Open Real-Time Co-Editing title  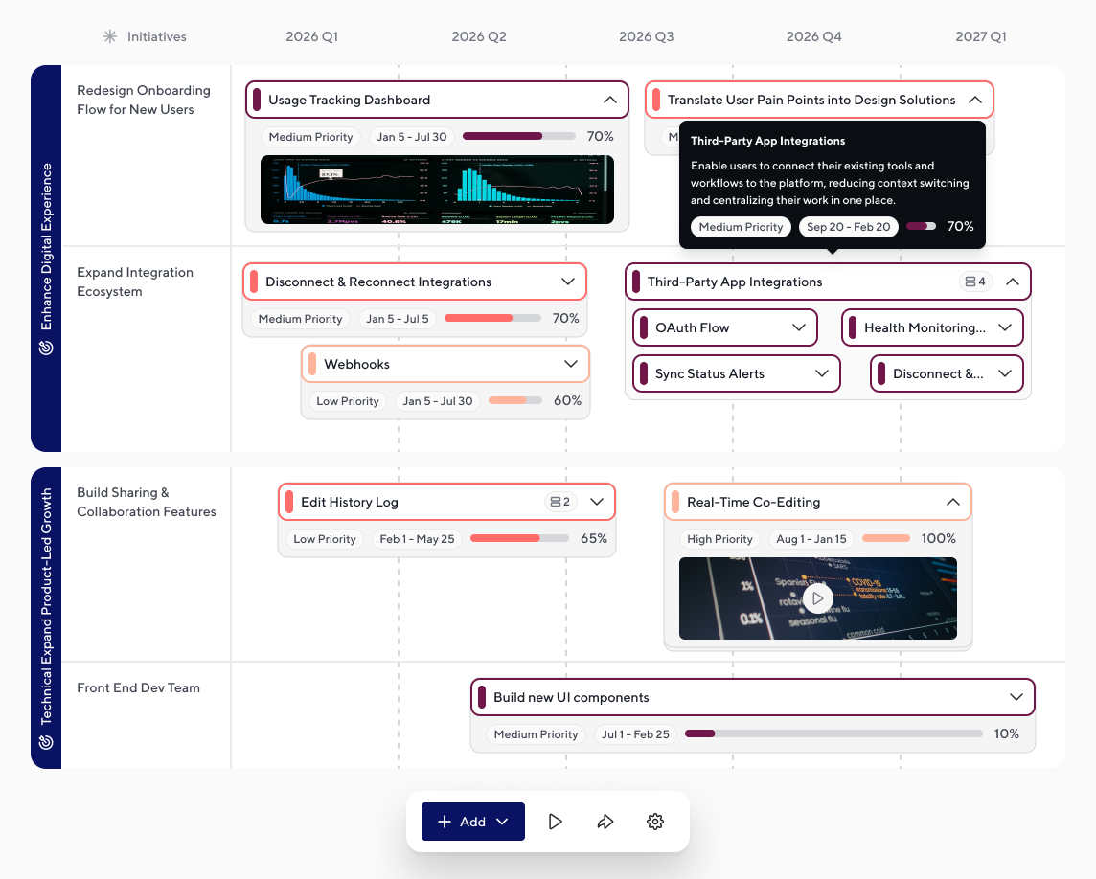click(753, 502)
